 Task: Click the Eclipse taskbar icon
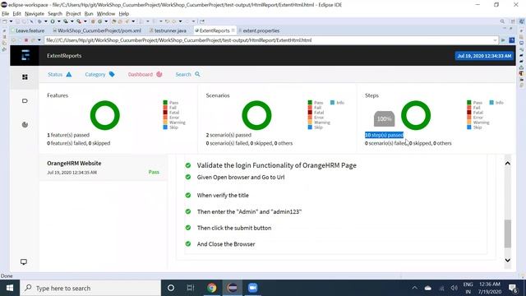pyautogui.click(x=232, y=288)
